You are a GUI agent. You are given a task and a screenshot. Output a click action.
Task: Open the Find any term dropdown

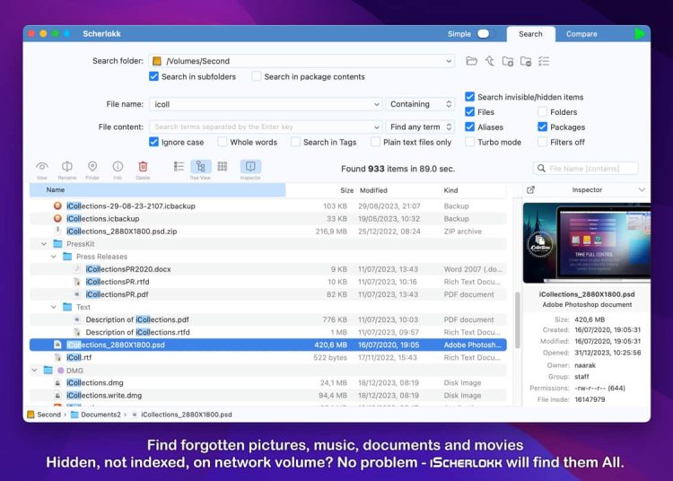click(x=421, y=127)
